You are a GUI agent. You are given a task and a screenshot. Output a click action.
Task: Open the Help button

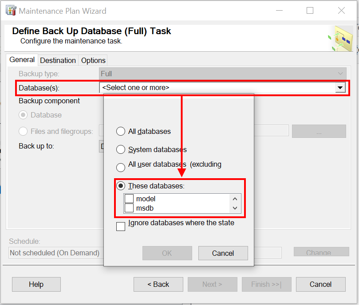36,284
